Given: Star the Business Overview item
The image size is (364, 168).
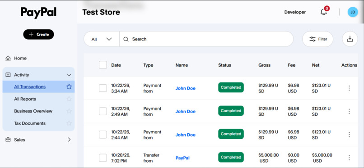Looking at the screenshot, I should click(69, 111).
